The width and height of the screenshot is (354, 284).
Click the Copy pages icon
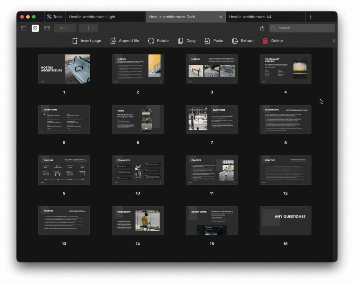tap(180, 41)
